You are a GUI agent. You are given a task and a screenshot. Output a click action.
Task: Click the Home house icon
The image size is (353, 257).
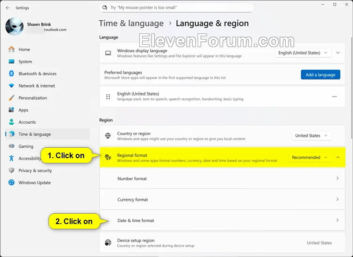tap(11, 49)
